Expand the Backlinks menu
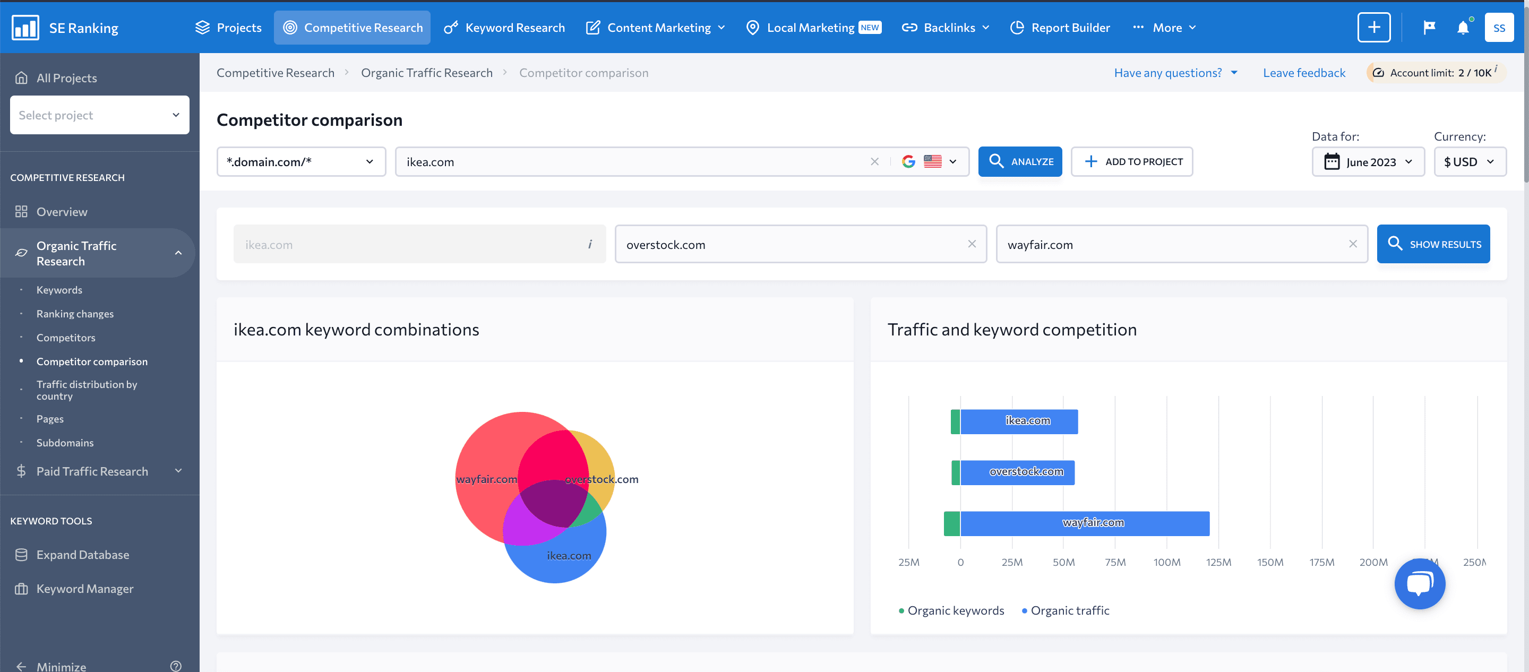The width and height of the screenshot is (1529, 672). pos(946,27)
